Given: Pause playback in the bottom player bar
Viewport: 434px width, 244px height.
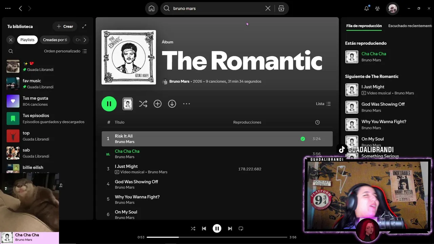Looking at the screenshot, I should click(217, 228).
